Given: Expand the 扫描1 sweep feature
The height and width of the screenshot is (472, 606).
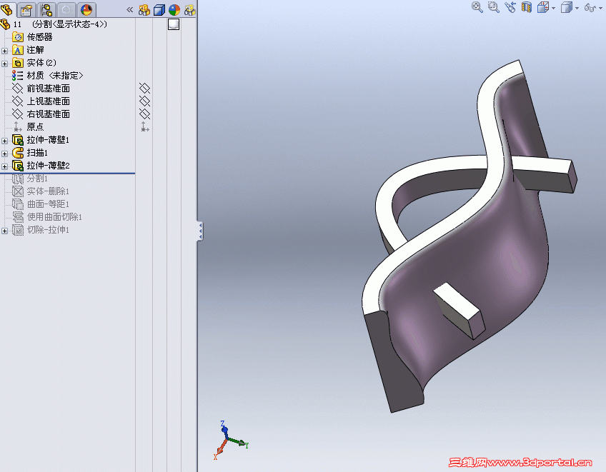Looking at the screenshot, I should pos(4,154).
